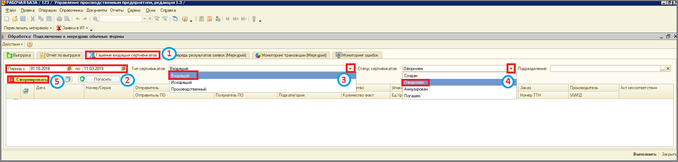Expand the search field dropdown arrow

tap(144, 19)
